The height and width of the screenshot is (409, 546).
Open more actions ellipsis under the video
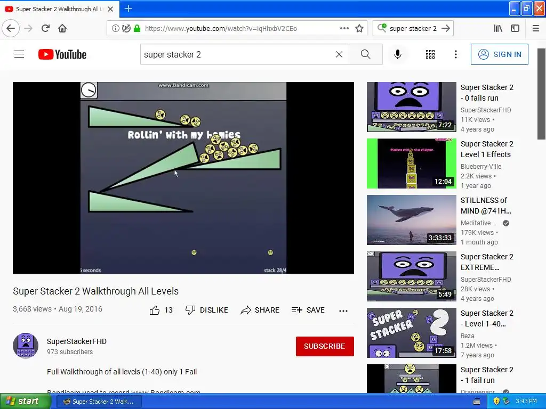pyautogui.click(x=343, y=310)
